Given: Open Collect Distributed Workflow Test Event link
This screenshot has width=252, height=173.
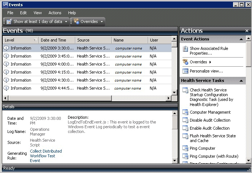Looking at the screenshot, I should tap(46, 156).
